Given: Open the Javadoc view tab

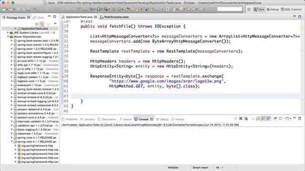Looking at the screenshot, I should (x=88, y=119).
